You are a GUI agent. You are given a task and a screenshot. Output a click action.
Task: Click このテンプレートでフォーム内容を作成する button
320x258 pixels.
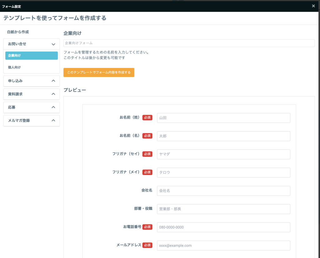coord(99,73)
